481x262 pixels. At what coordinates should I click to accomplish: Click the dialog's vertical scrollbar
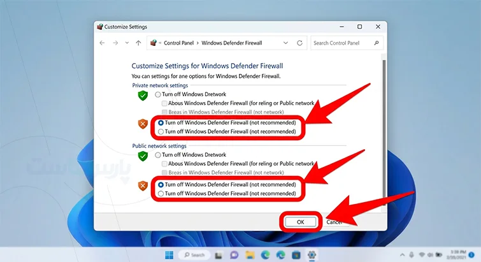tap(384, 132)
